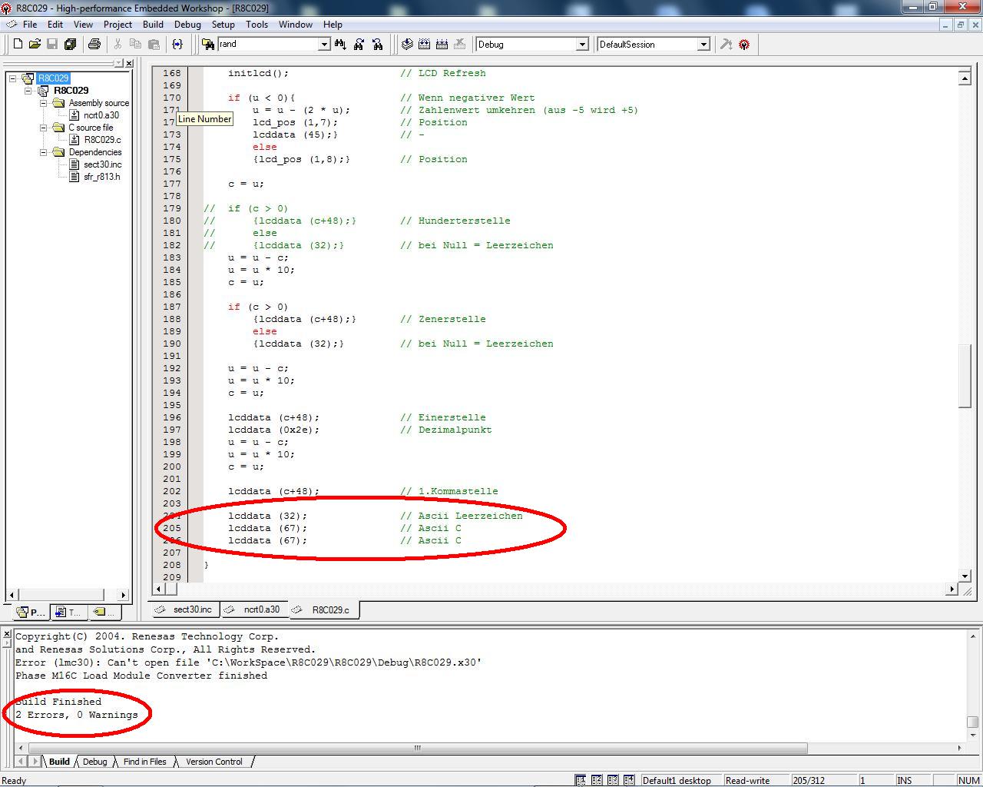
Task: Click the Paste clipboard icon
Action: [x=154, y=45]
